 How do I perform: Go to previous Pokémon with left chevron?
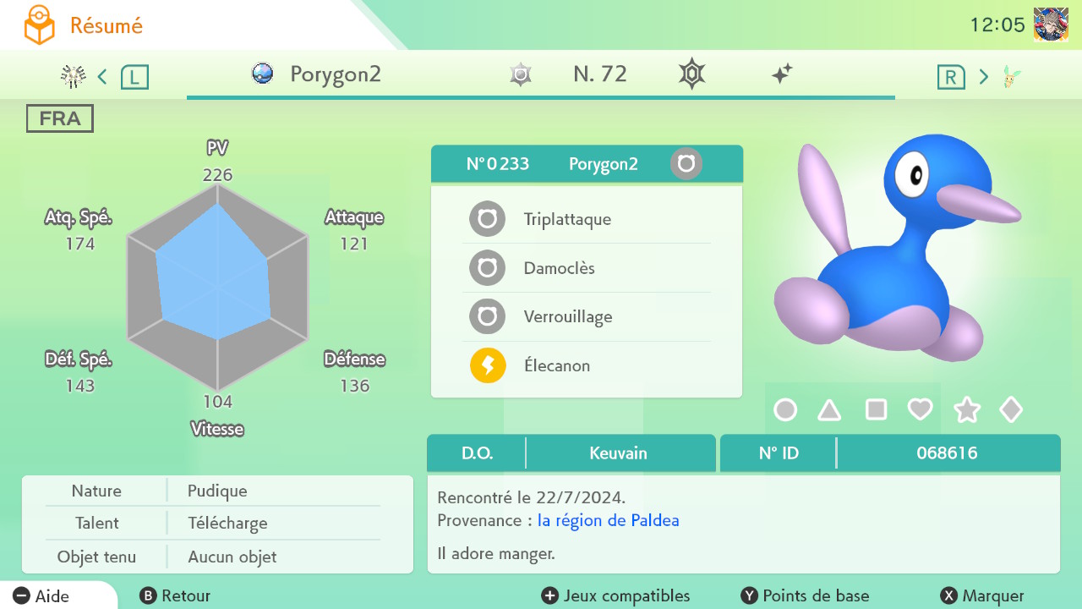click(102, 77)
